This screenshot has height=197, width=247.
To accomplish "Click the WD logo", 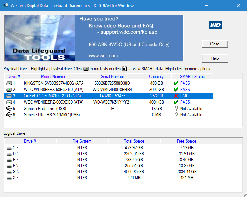I will tap(215, 25).
